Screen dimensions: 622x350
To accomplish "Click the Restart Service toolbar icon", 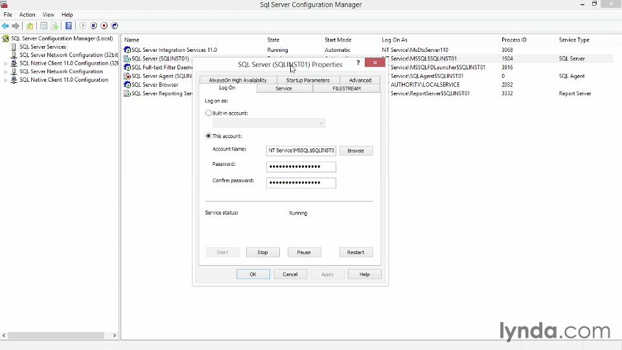I will tap(115, 26).
